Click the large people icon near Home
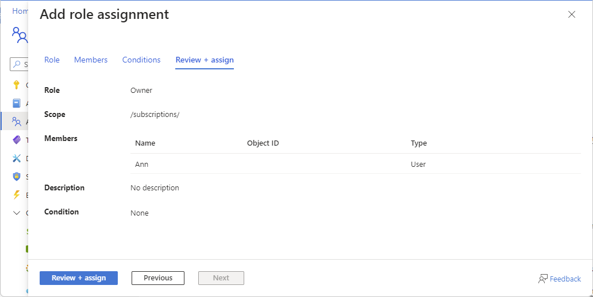 (20, 35)
